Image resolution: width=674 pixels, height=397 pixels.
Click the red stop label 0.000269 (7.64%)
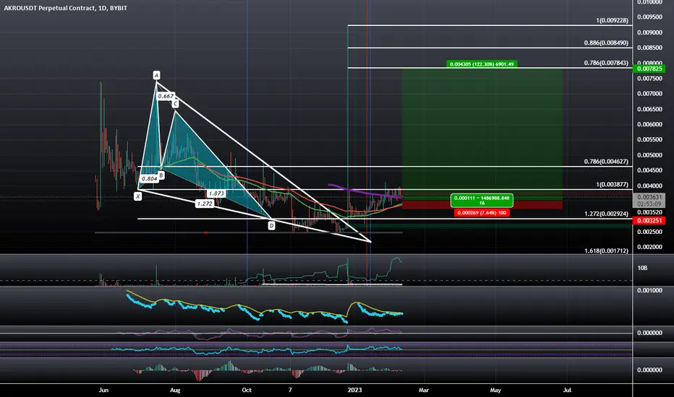pos(482,212)
